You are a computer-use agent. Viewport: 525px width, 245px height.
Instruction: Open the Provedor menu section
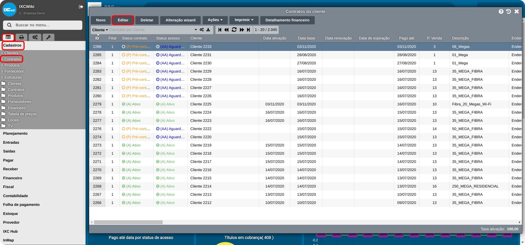click(11, 223)
